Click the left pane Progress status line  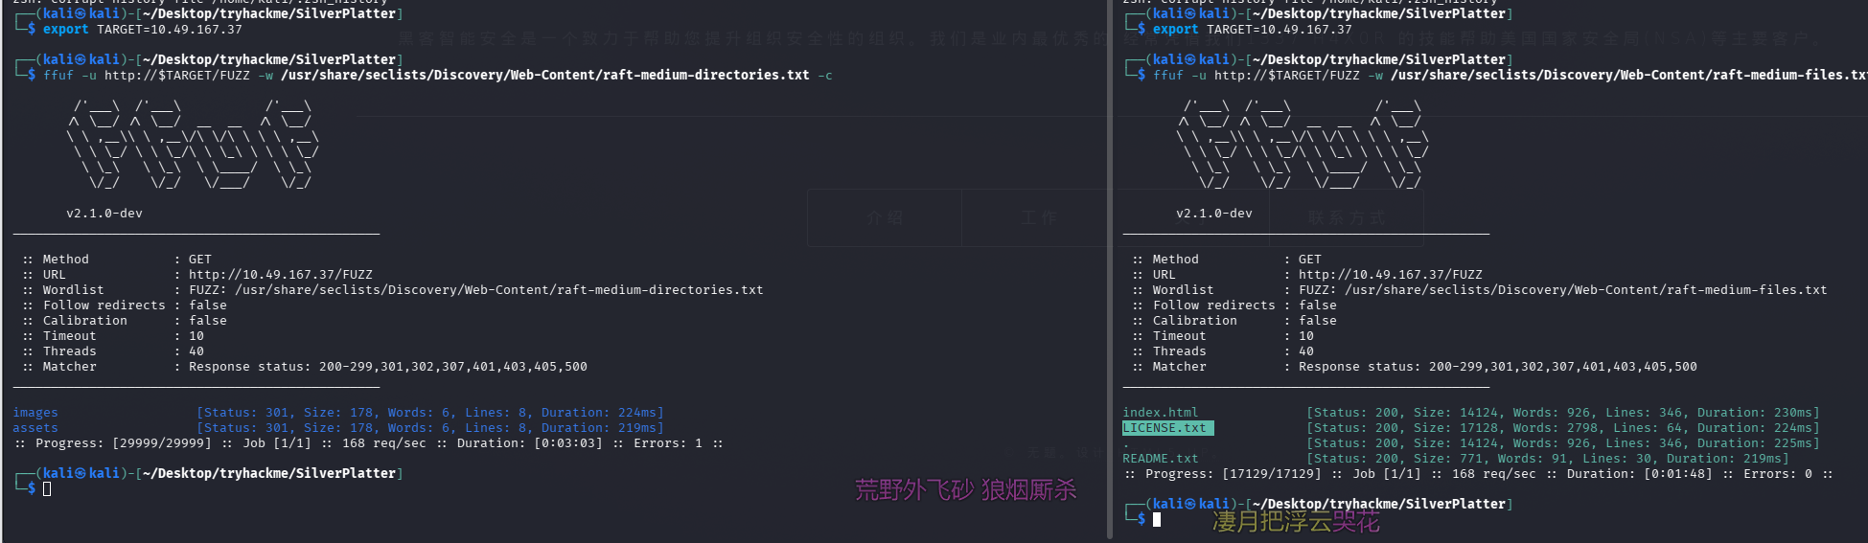(x=369, y=443)
